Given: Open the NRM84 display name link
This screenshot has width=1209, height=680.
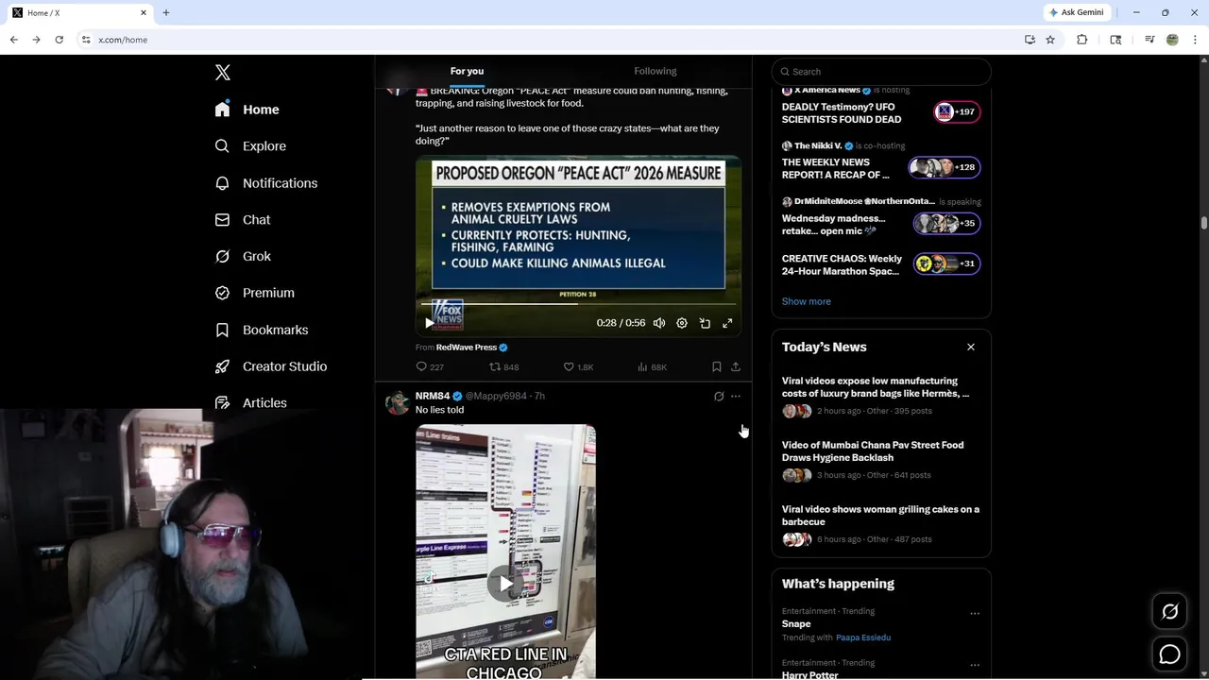Looking at the screenshot, I should point(433,396).
